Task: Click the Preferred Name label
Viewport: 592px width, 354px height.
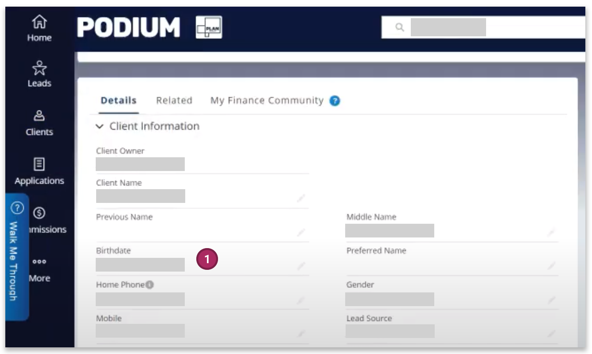Action: click(376, 251)
